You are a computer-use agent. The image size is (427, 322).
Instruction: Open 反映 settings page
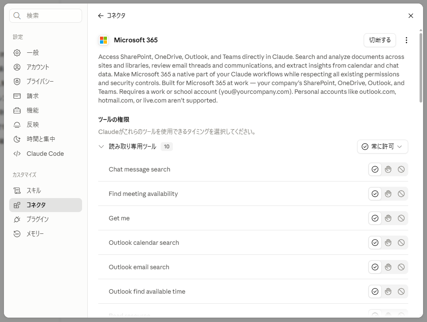click(45, 125)
